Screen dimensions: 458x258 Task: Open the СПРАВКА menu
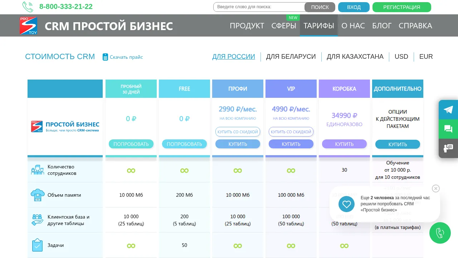coord(415,26)
